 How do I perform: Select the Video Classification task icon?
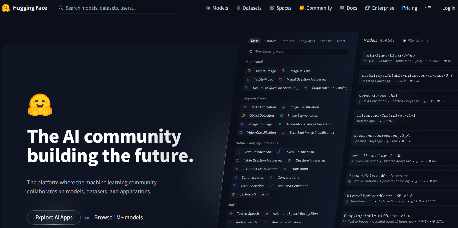coord(241,132)
